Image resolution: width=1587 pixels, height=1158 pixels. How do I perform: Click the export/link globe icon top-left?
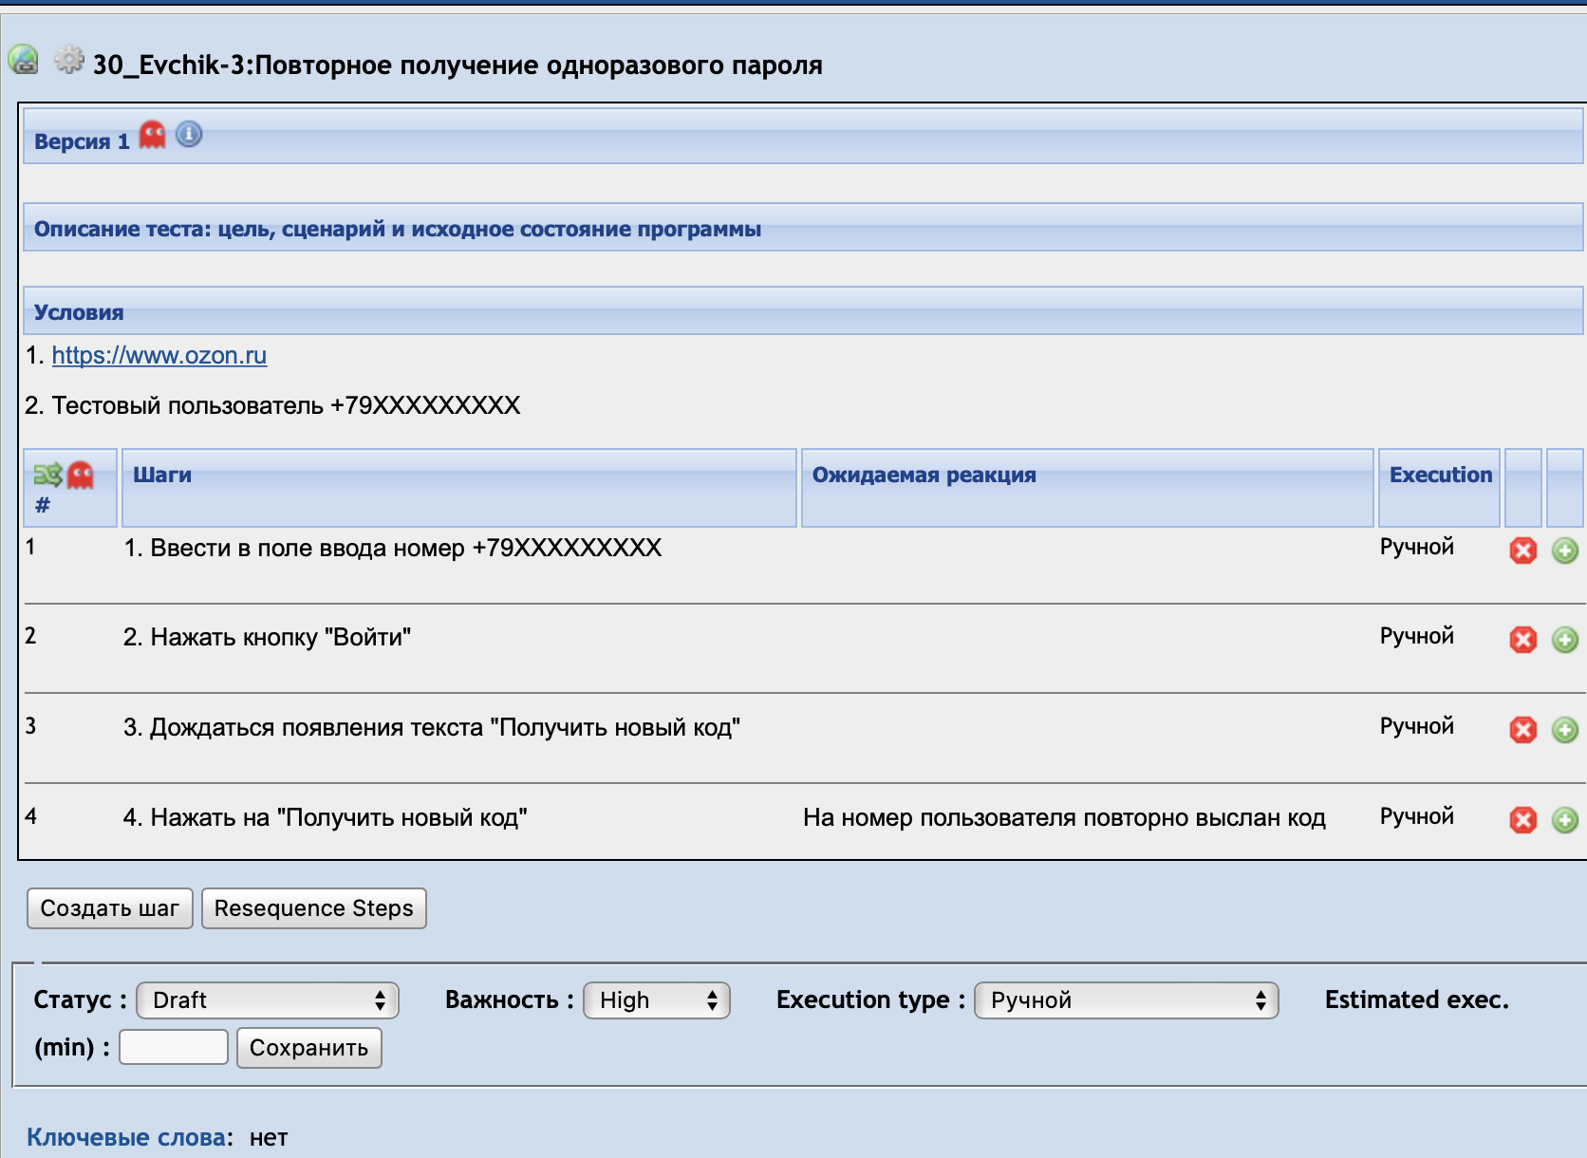click(23, 60)
